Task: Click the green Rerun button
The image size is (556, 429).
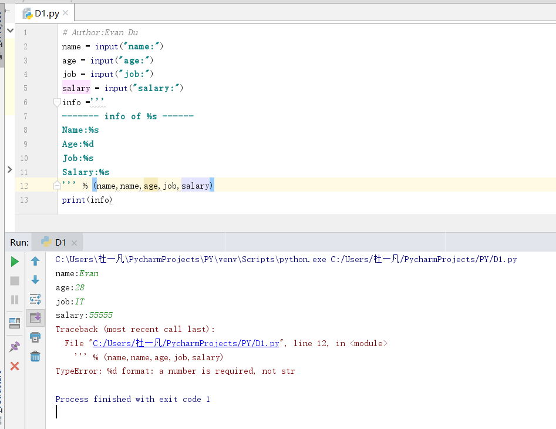Action: (x=15, y=262)
